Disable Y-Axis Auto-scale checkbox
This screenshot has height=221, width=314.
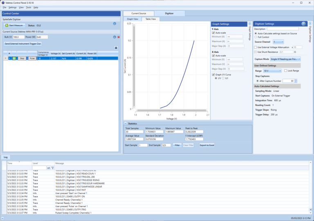tap(213, 33)
